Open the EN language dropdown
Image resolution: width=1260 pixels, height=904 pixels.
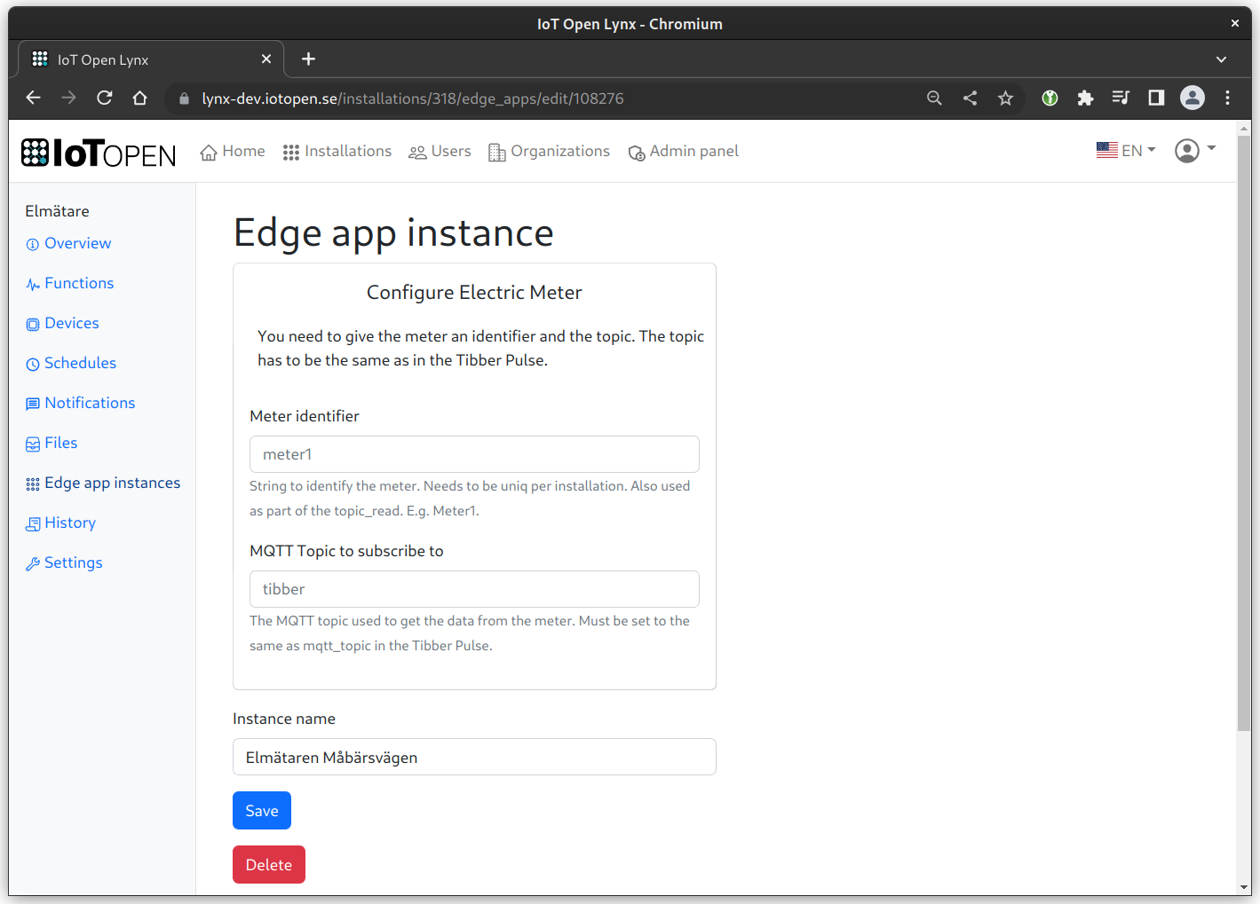point(1125,150)
